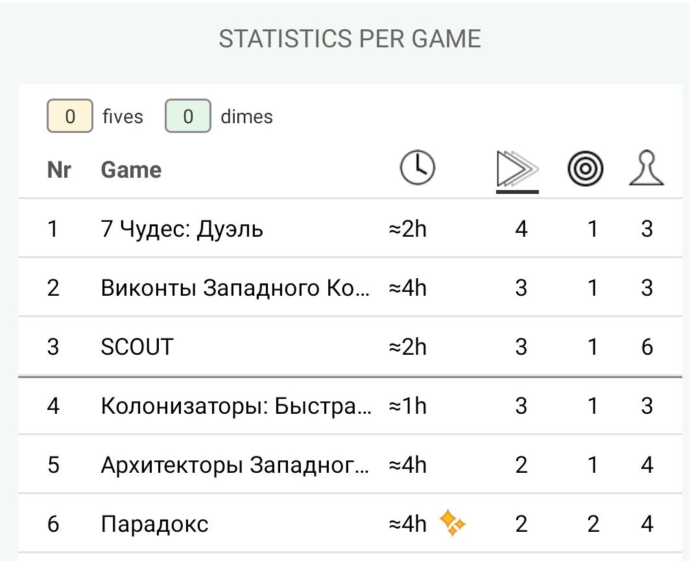
Task: Click the yellow fives counter badge
Action: [x=70, y=117]
